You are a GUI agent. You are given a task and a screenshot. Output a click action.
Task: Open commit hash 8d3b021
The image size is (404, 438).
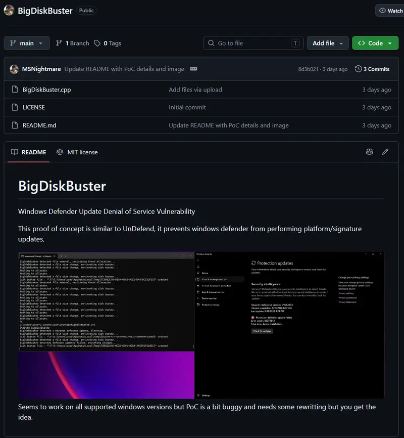308,69
